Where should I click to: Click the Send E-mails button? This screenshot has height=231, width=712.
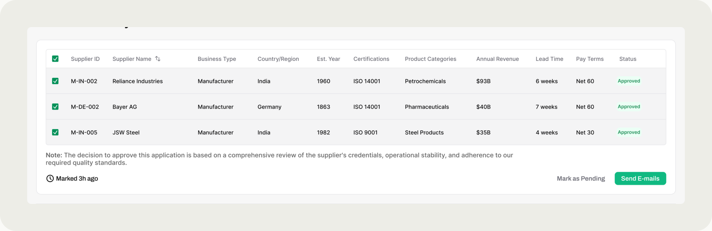(640, 178)
